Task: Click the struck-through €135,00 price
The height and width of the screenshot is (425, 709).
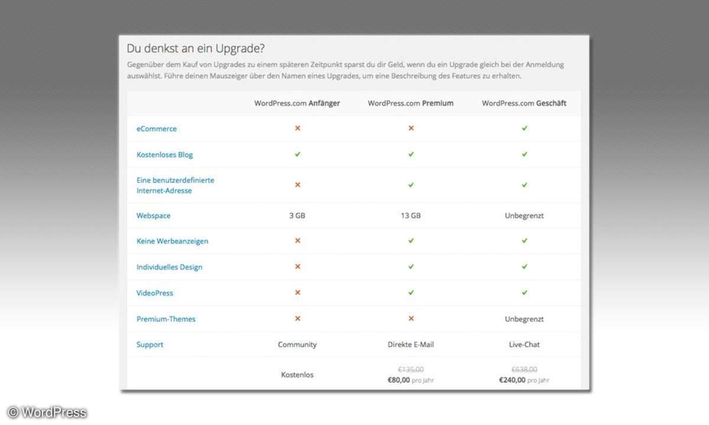Action: pos(411,370)
